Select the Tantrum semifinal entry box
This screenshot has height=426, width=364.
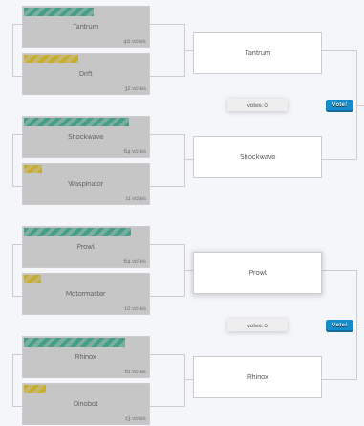click(x=257, y=53)
